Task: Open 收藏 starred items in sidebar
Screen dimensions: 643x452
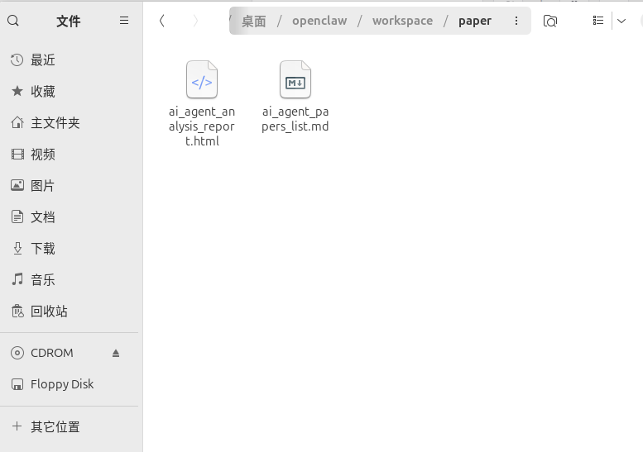Action: tap(43, 92)
